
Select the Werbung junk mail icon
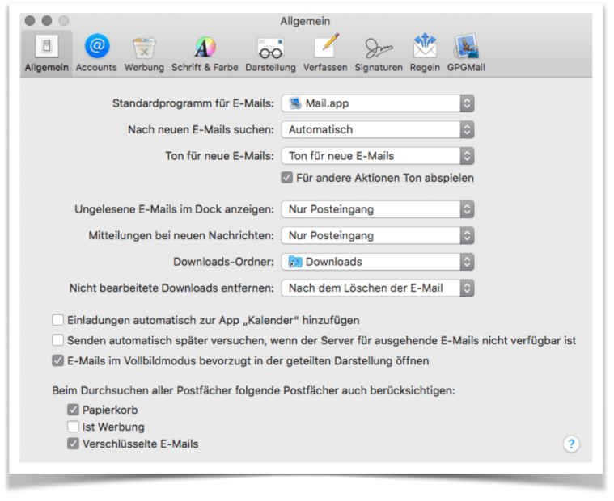click(144, 48)
